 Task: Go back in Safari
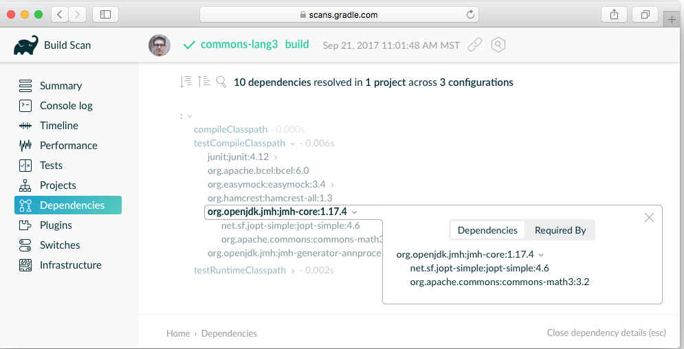coord(60,14)
